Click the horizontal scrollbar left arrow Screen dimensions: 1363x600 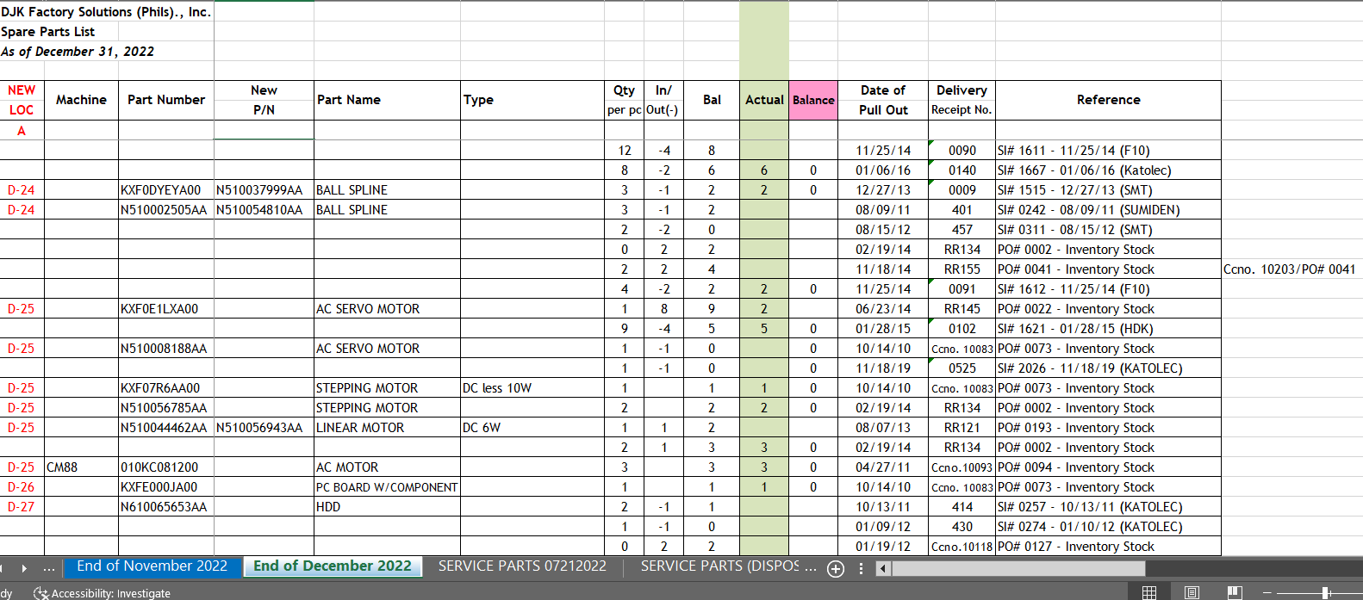(882, 568)
